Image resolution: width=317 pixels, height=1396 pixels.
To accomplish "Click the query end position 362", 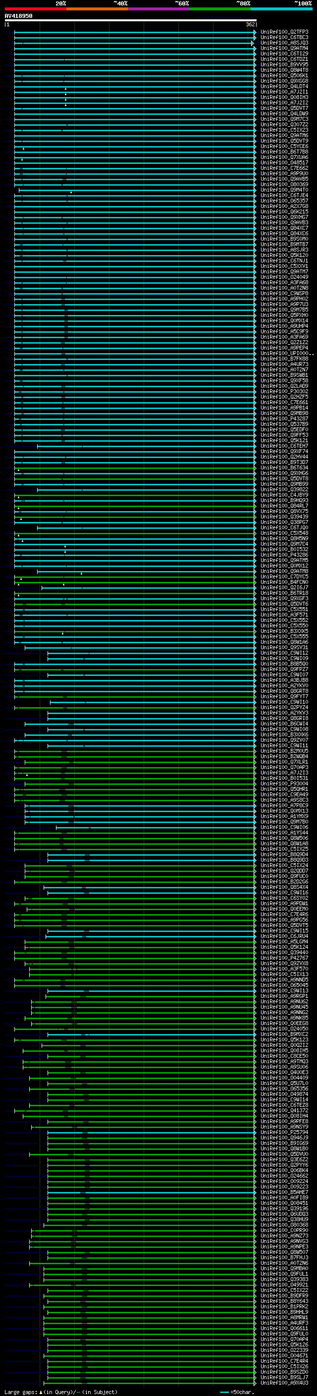I will click(250, 24).
